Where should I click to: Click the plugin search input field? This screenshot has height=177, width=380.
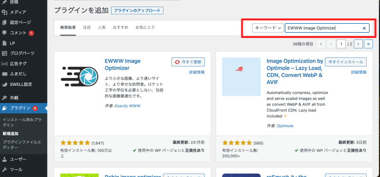[x=327, y=28]
